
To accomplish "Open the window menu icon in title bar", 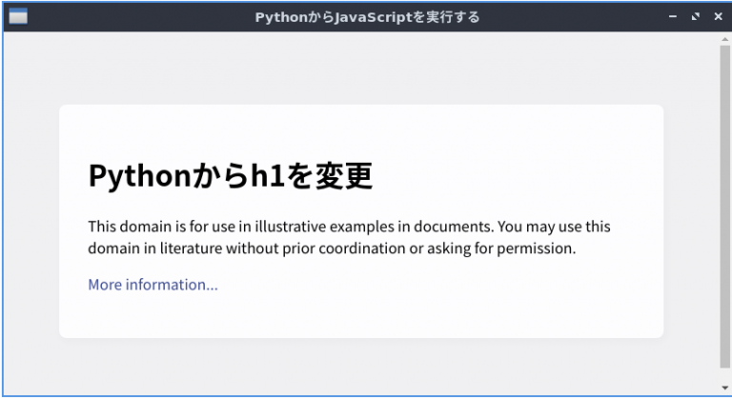I will (x=18, y=16).
